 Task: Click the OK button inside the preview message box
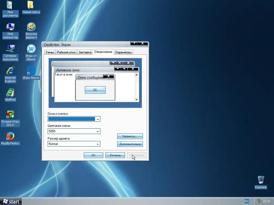point(95,90)
